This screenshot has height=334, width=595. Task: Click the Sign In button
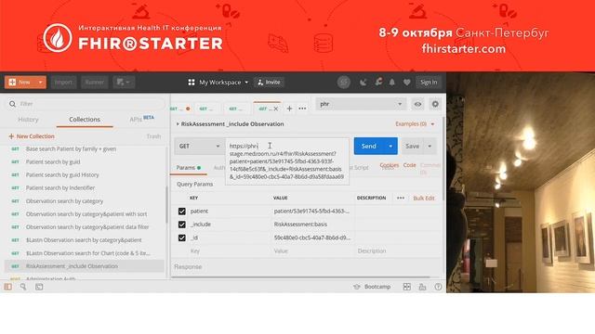coord(429,83)
